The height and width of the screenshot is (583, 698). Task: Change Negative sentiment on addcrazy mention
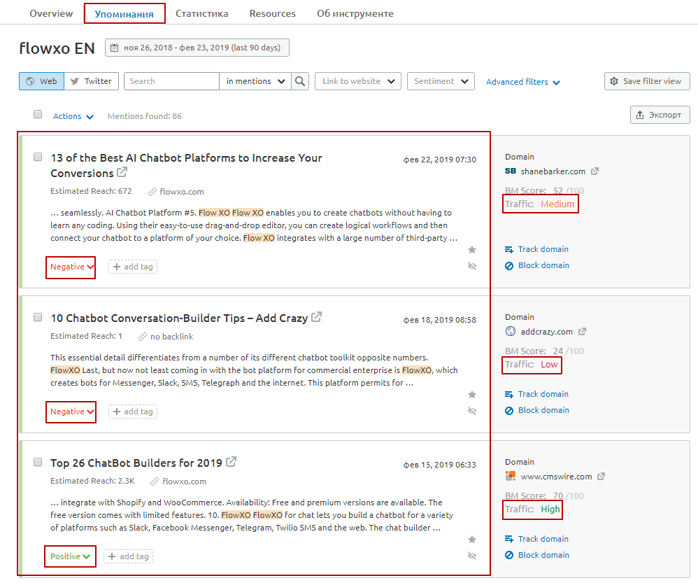(71, 412)
